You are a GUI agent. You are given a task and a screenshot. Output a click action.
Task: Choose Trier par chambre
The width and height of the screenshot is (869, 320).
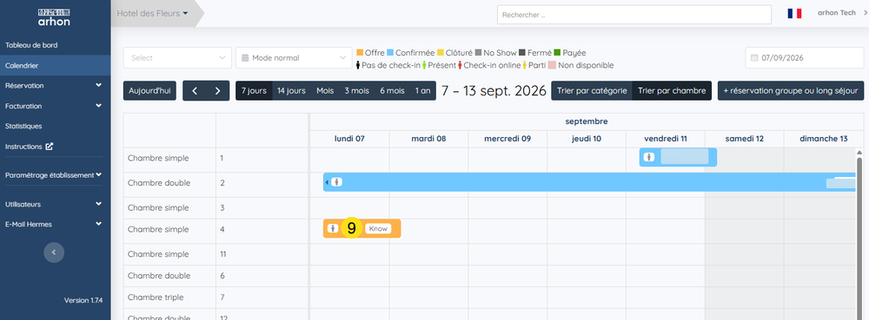click(672, 91)
